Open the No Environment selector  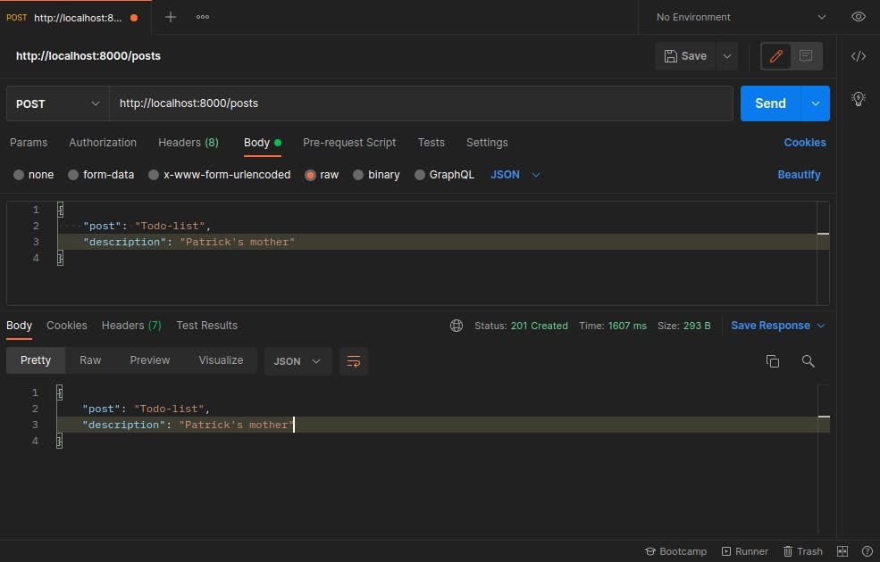click(x=741, y=17)
